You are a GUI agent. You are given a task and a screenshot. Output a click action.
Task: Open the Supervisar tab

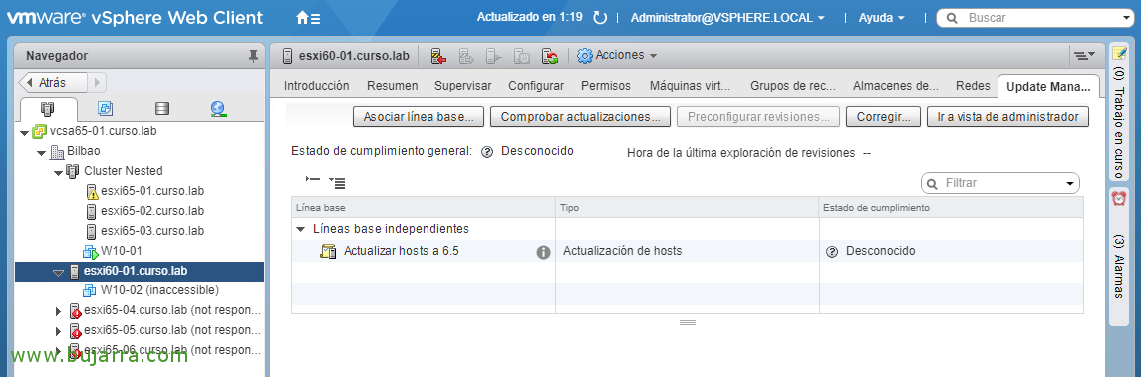point(462,85)
